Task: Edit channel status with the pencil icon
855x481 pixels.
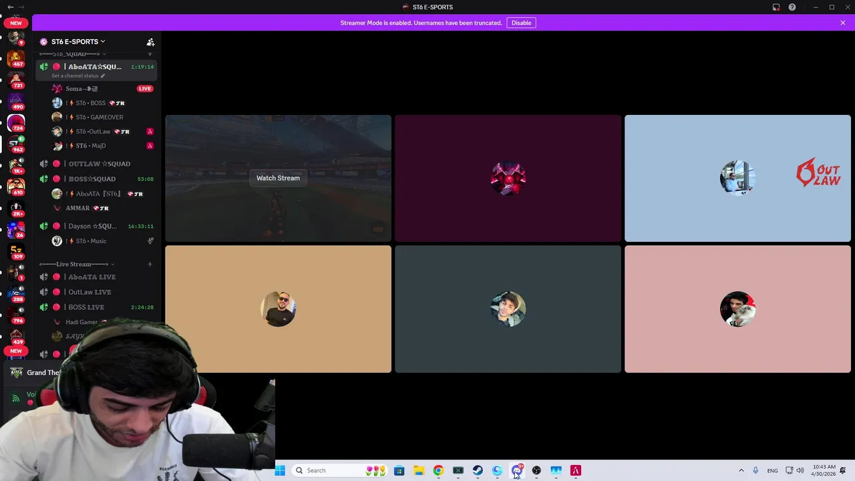Action: pos(102,75)
